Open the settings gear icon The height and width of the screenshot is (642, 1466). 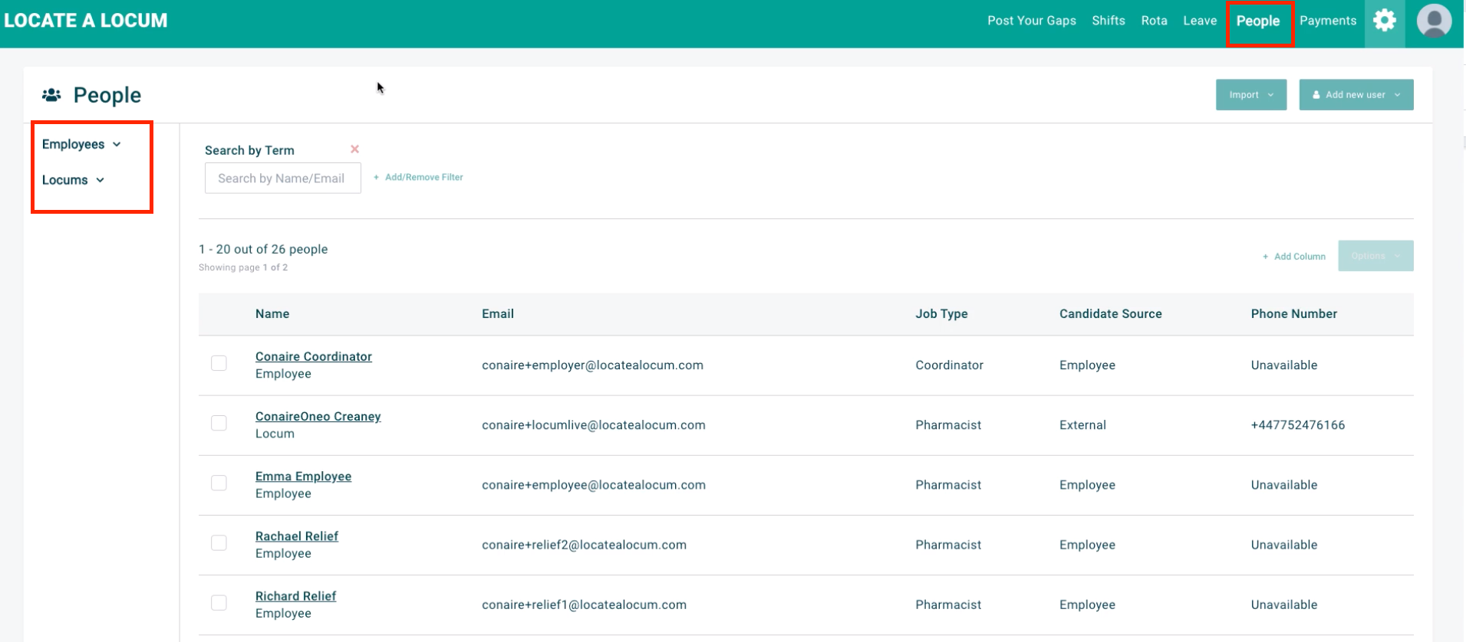point(1385,21)
